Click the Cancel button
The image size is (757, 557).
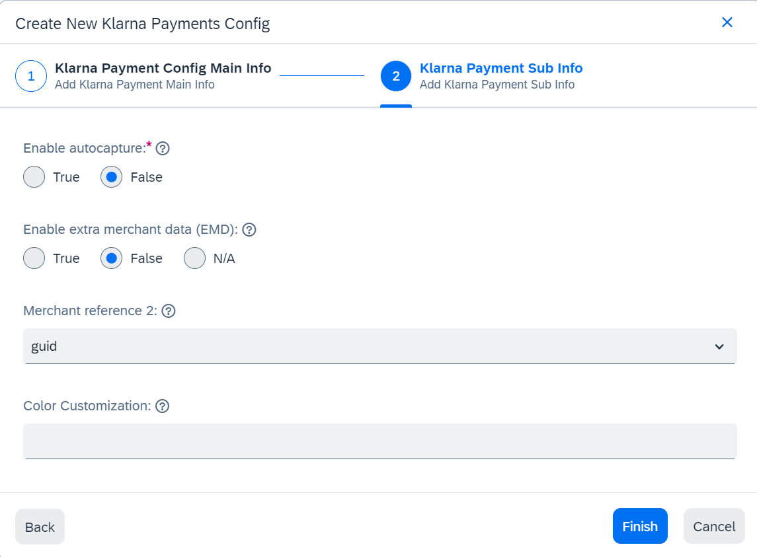(714, 527)
